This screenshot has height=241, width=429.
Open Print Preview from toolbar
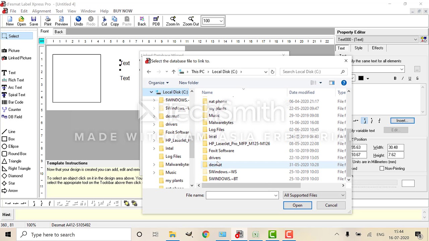coord(61,21)
